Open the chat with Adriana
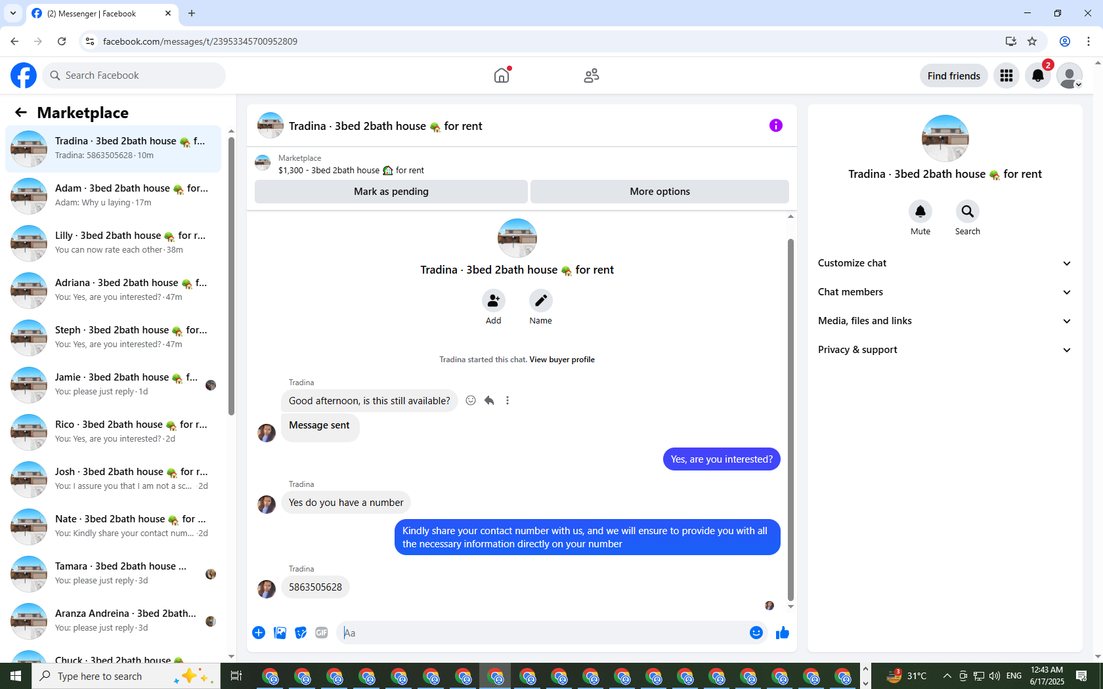 pos(113,290)
